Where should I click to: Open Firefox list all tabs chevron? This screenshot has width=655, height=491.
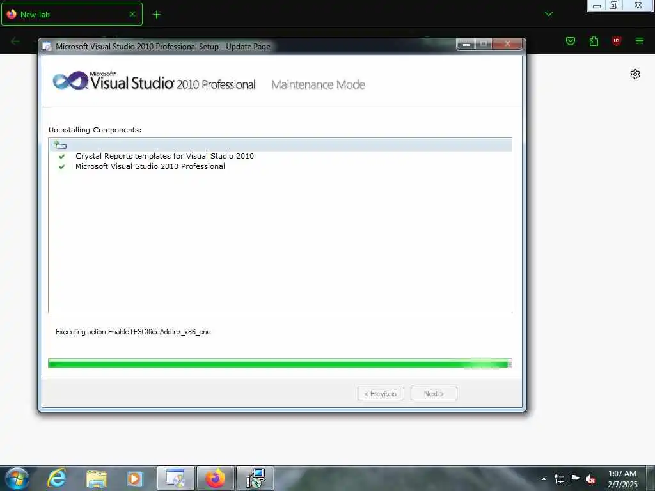pyautogui.click(x=549, y=14)
